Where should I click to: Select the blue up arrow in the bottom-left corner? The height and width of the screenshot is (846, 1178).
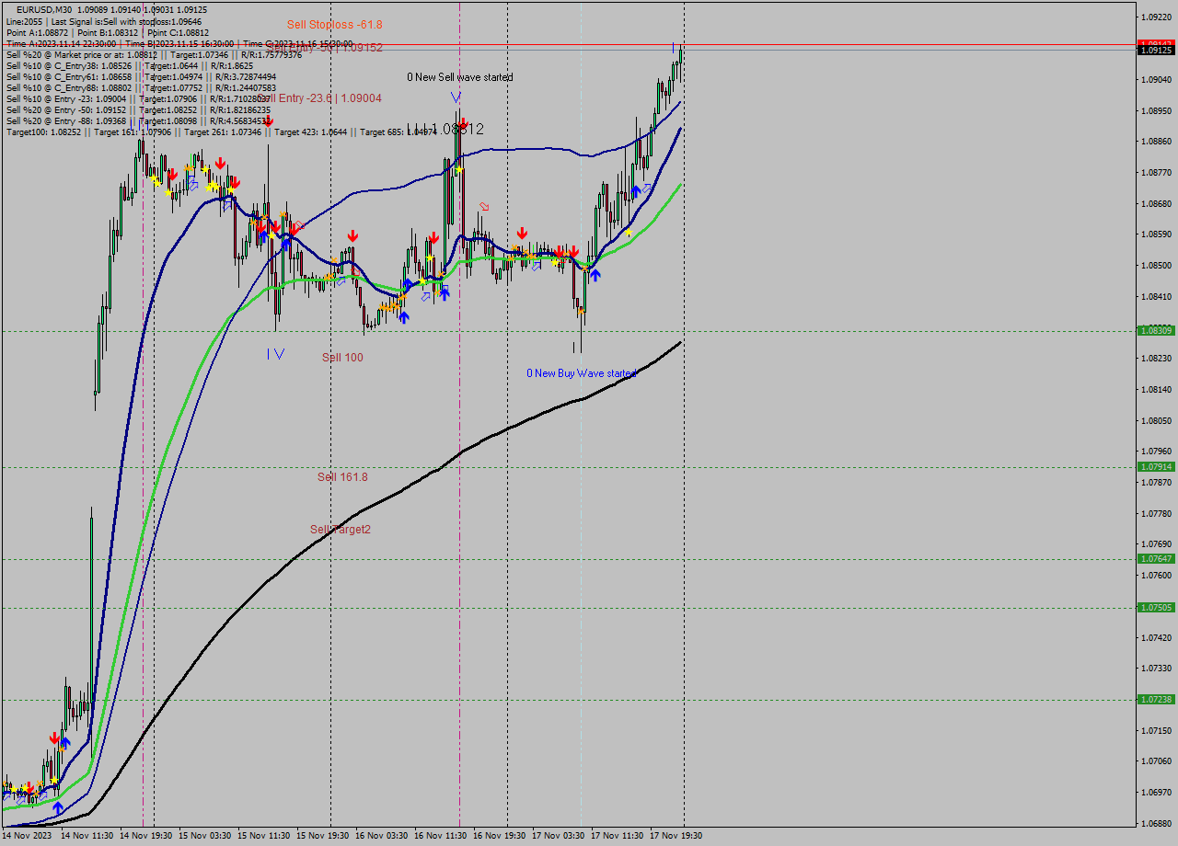point(58,807)
